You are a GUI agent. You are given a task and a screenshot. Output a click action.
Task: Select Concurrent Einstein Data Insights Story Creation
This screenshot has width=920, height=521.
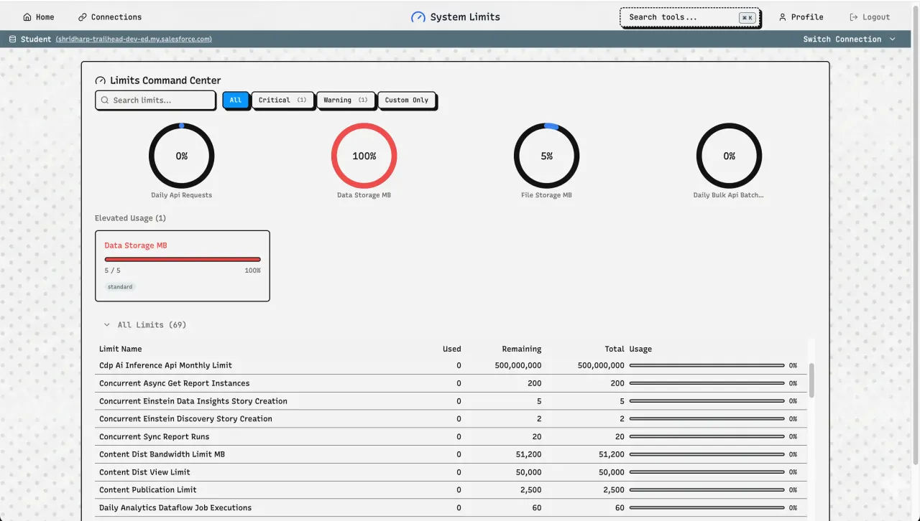(451, 401)
